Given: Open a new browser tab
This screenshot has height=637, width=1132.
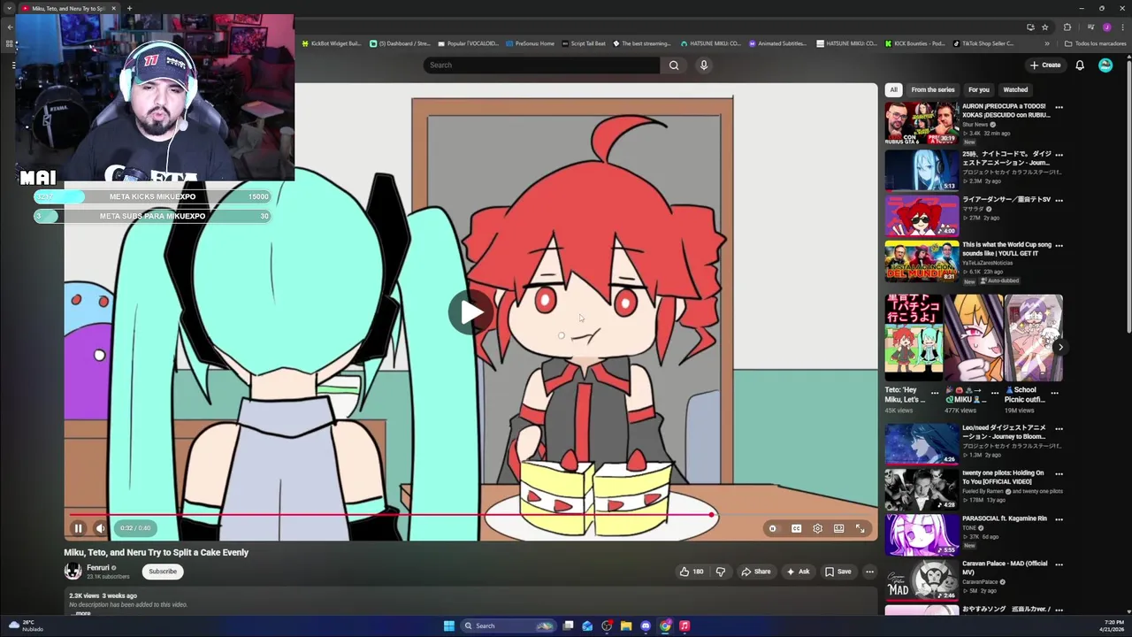Looking at the screenshot, I should (129, 8).
